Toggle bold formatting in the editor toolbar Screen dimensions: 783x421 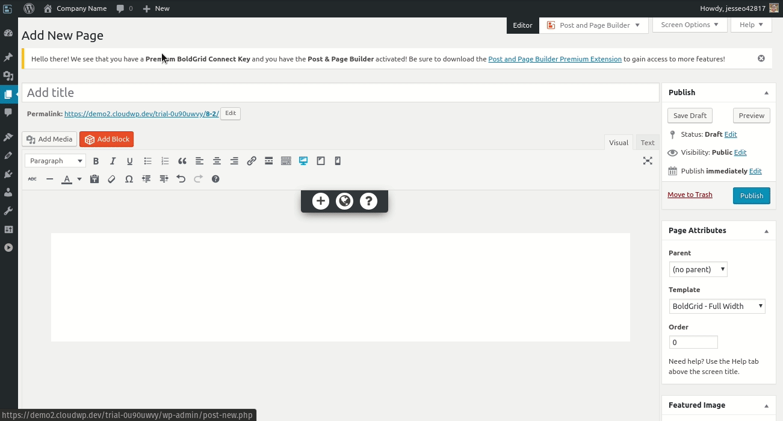pos(96,161)
